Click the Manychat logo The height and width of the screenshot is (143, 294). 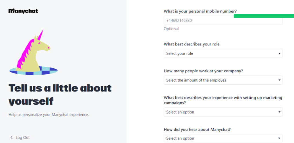click(x=23, y=11)
